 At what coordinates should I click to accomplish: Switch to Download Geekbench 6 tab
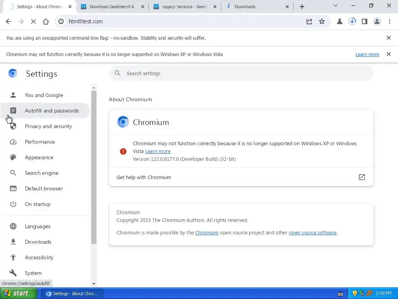(112, 7)
